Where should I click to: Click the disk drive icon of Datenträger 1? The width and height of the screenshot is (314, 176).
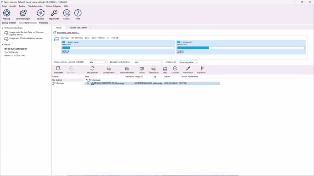[57, 39]
